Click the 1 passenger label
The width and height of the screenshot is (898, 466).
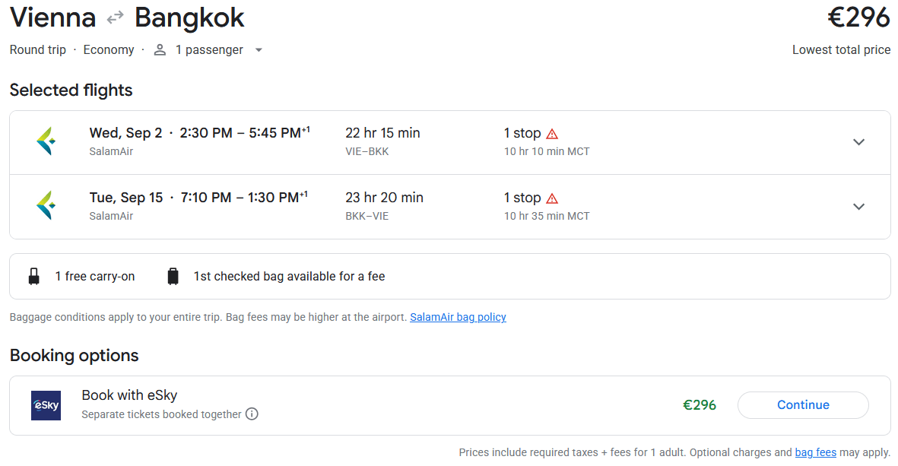click(209, 50)
